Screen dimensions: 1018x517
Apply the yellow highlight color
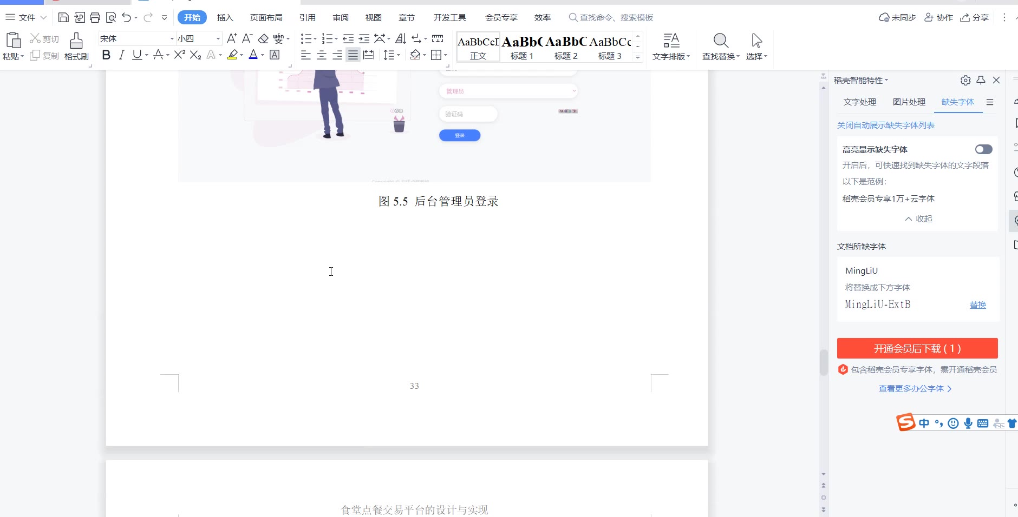pos(232,55)
